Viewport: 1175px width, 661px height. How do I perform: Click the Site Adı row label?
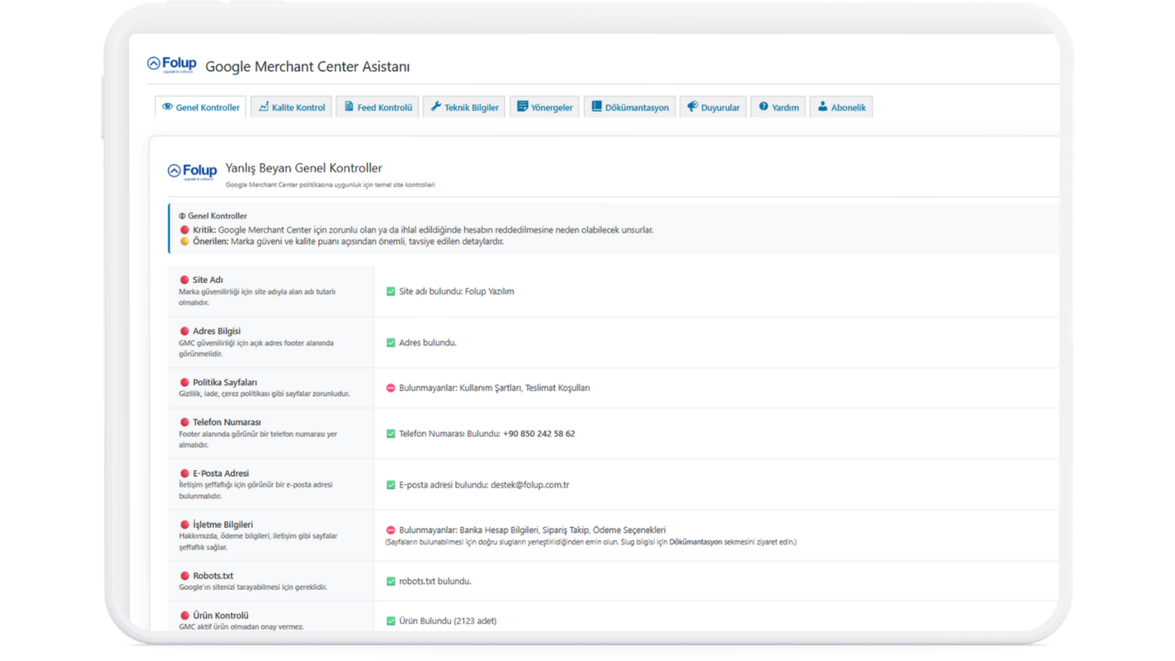208,280
